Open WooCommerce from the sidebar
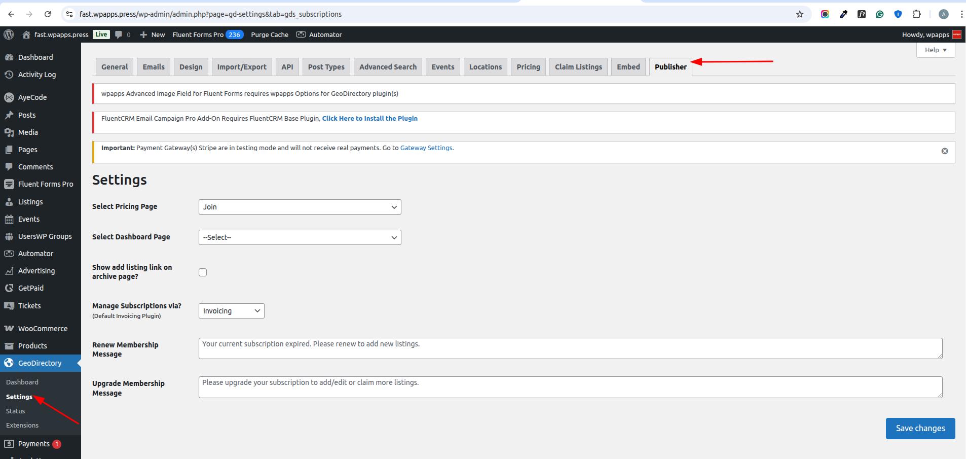The image size is (966, 459). tap(43, 329)
